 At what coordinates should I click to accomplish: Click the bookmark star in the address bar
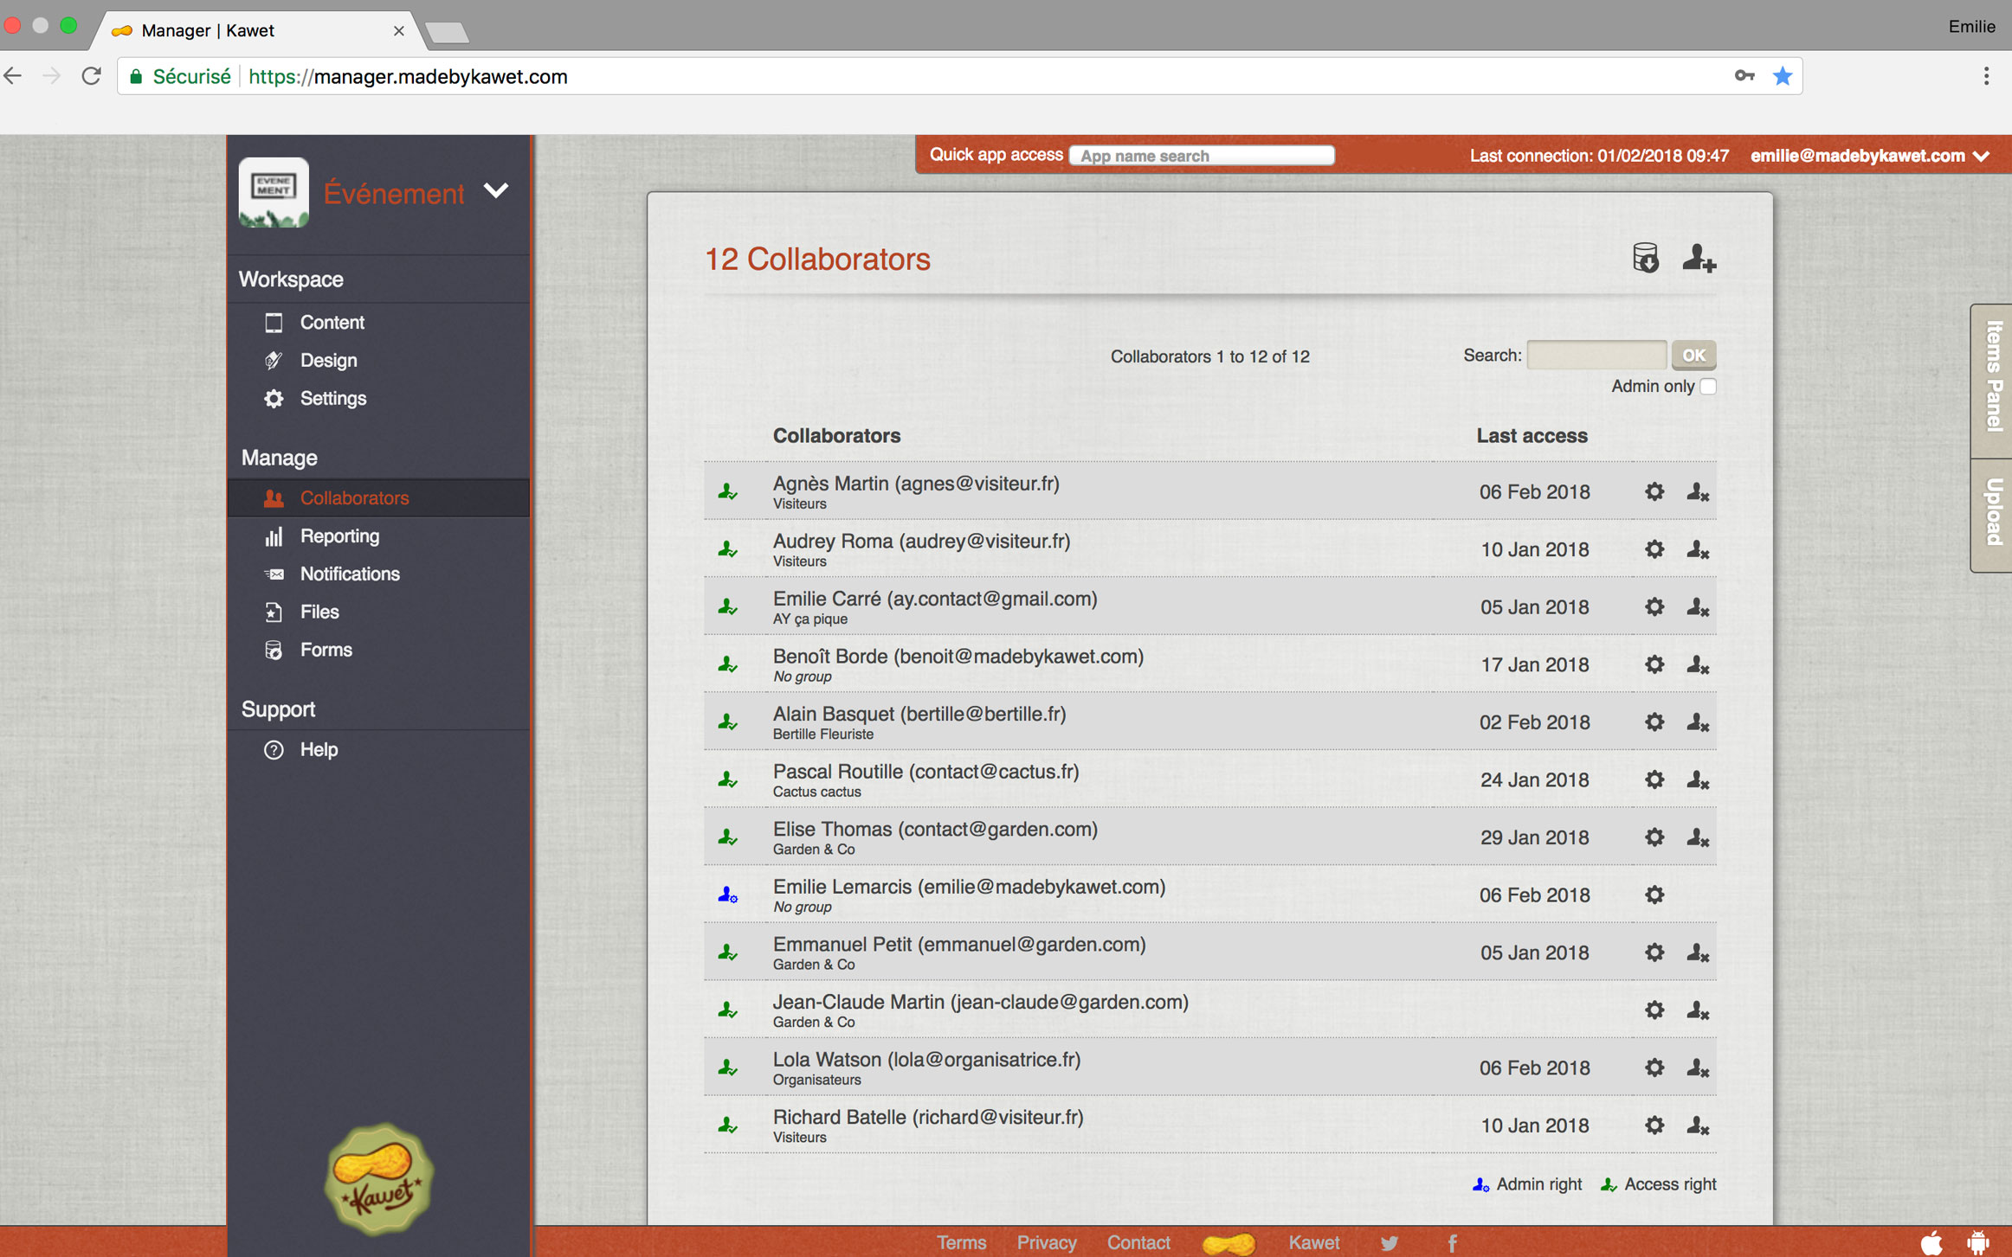(x=1783, y=76)
